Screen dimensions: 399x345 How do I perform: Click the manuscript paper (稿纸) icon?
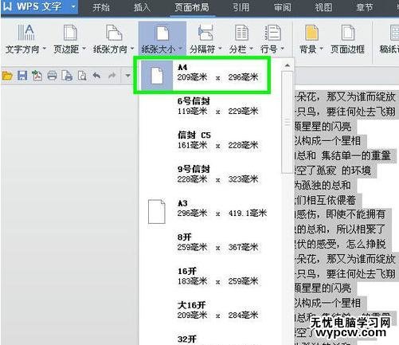[x=394, y=33]
